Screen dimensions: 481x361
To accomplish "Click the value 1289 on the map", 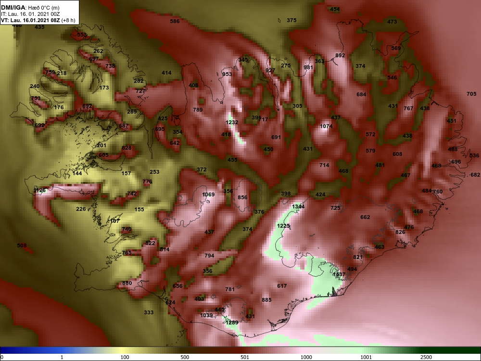I will [x=232, y=322].
